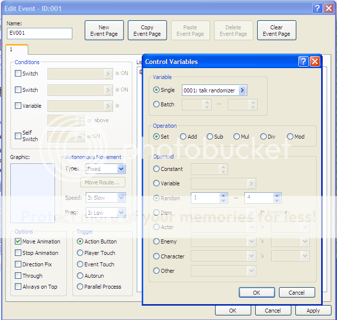Increase the Random minimum value spinner
Image resolution: width=337 pixels, height=320 pixels.
coord(224,196)
